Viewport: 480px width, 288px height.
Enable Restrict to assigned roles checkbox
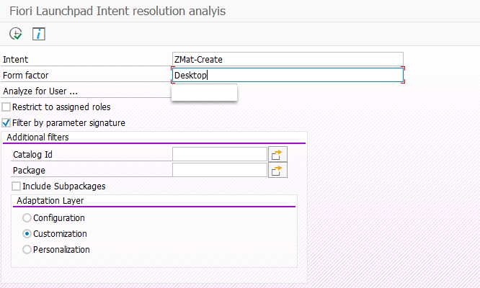pos(6,107)
